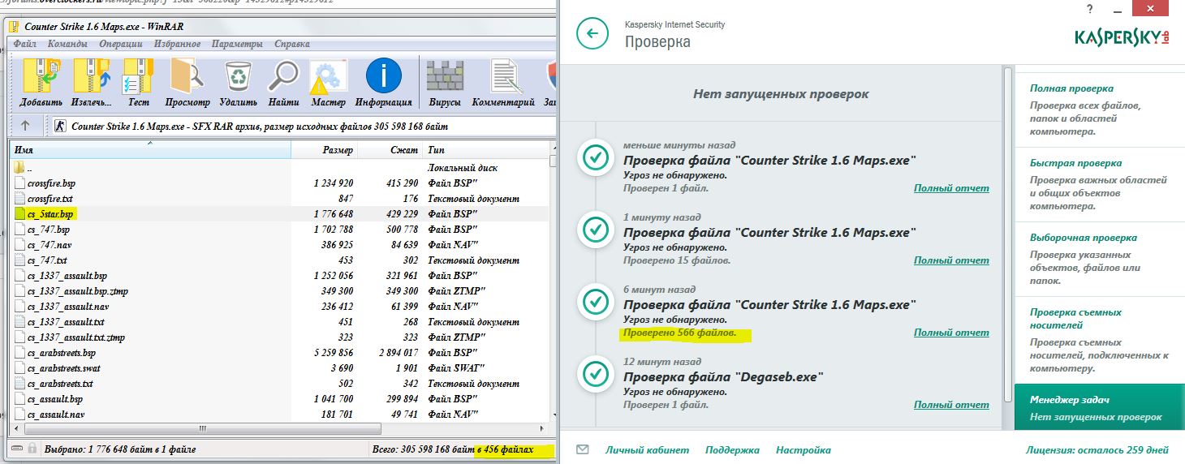1185x464 pixels.
Task: Select the cs_747.bsp file row
Action: (x=280, y=230)
